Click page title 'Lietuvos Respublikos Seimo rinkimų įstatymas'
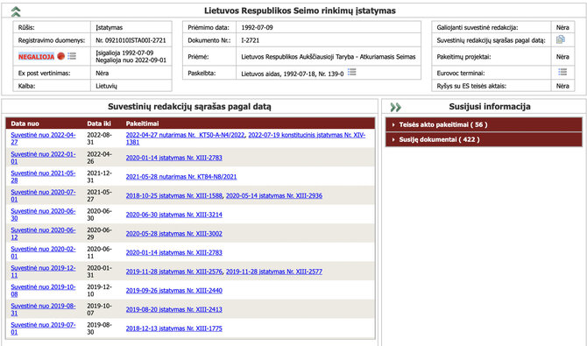This screenshot has height=346, width=587. [x=300, y=11]
